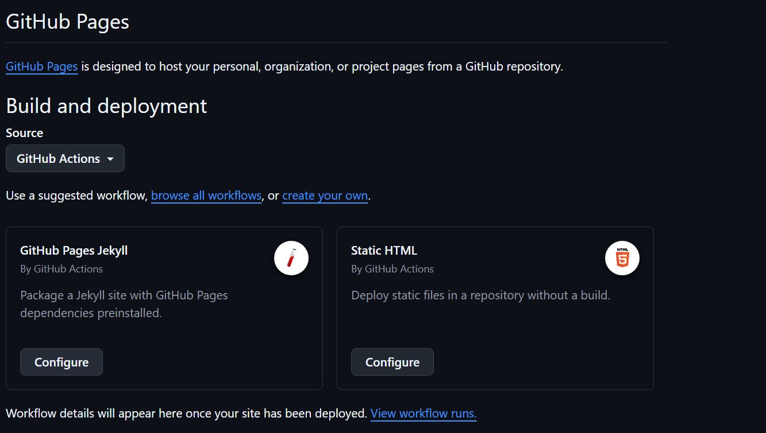Click "By GitHub Actions" under Jekyll card

61,269
